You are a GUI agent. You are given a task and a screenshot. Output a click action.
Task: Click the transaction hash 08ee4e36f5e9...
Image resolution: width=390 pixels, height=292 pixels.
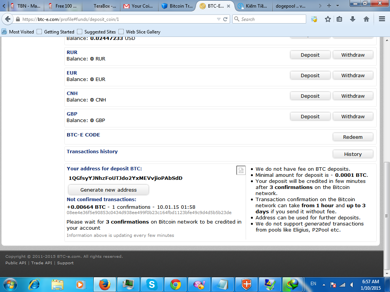[x=149, y=213]
